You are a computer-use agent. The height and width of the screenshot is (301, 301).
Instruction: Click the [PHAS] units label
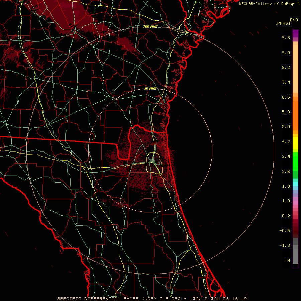pos(283,23)
